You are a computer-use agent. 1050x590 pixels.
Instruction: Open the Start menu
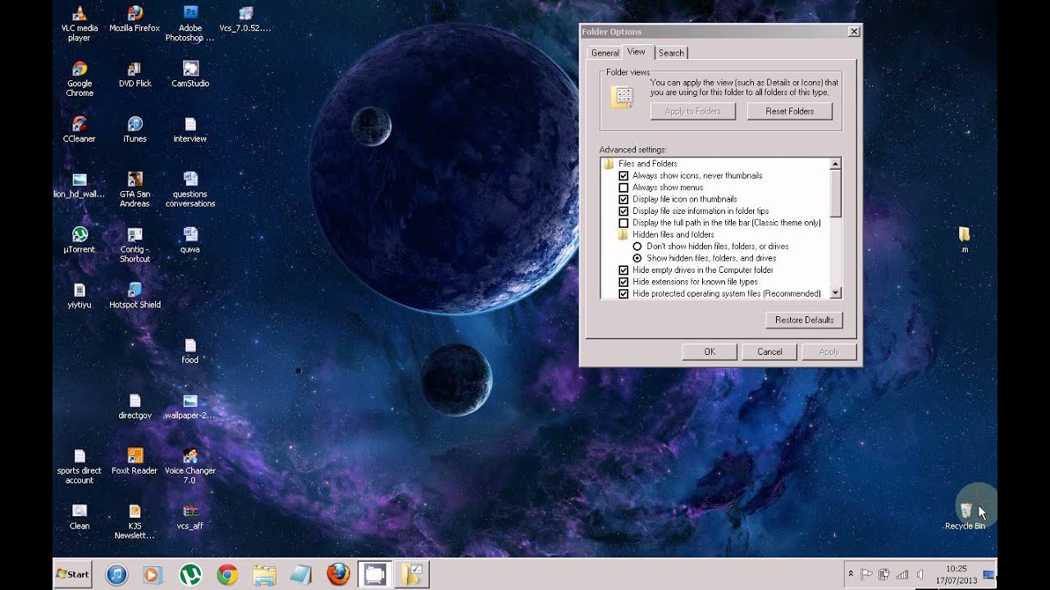point(72,574)
